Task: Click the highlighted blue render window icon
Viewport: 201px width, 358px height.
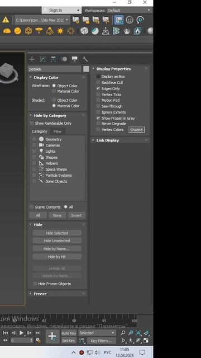Action: click(x=119, y=20)
